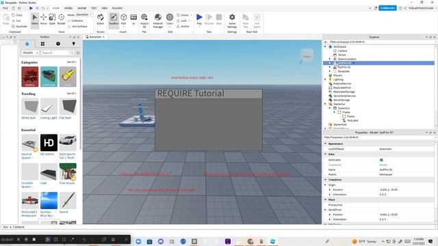
Task: Switch to the PLUGINS ribbon tab
Action: [117, 8]
